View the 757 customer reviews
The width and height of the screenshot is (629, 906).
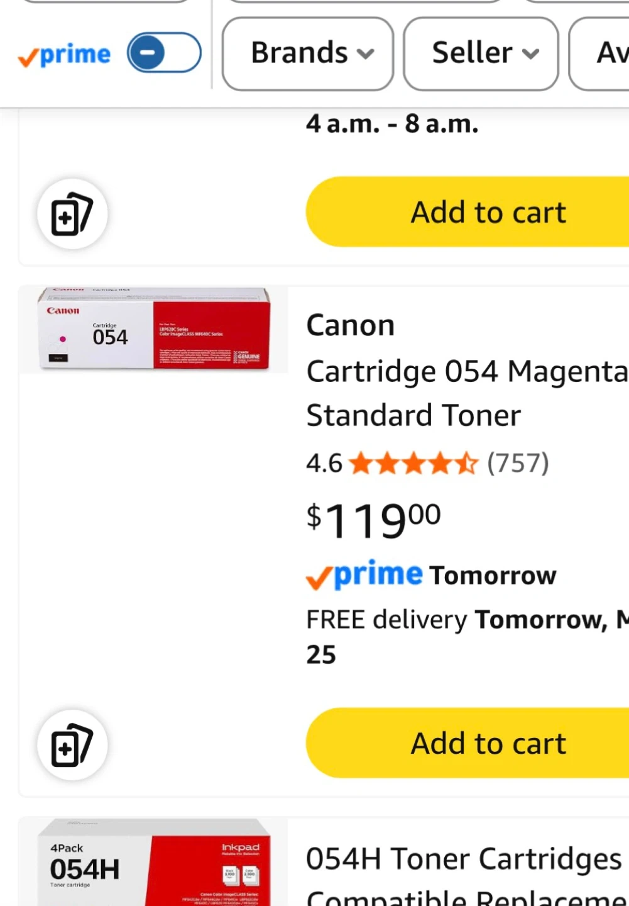(518, 464)
